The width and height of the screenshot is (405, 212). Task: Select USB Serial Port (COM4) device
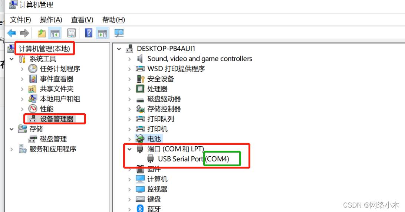[x=194, y=159]
